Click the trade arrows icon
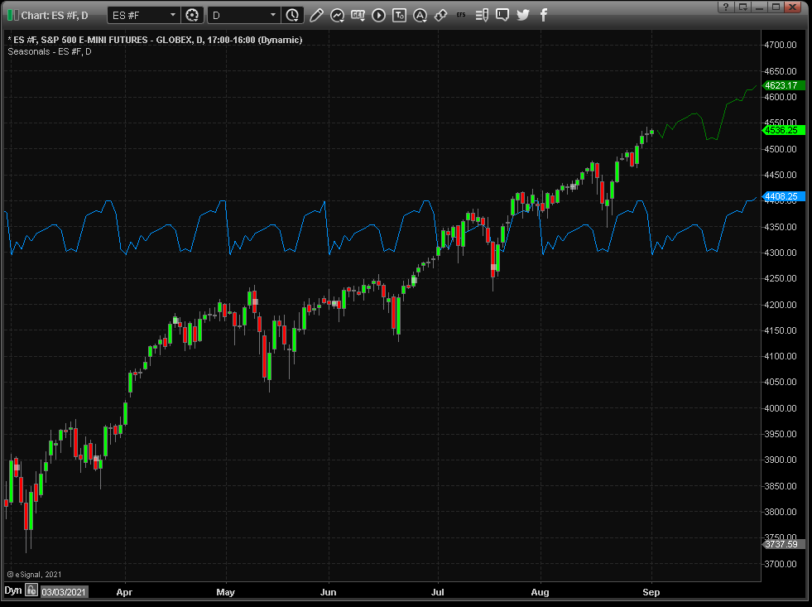Image resolution: width=812 pixels, height=607 pixels. tap(440, 16)
